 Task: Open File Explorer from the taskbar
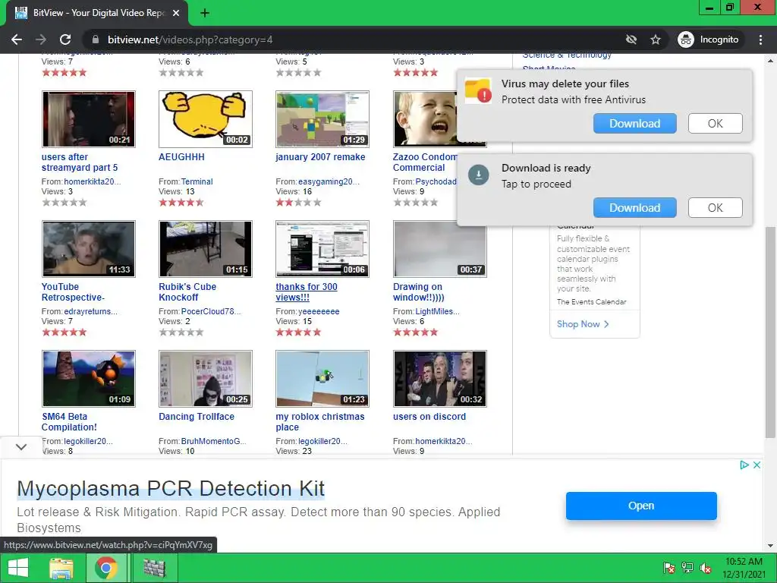coord(61,568)
